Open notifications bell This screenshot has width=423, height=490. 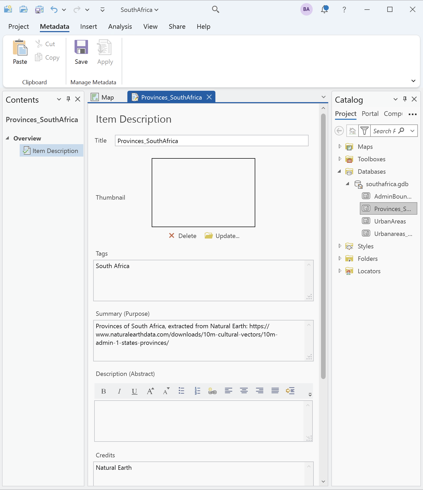pos(324,9)
